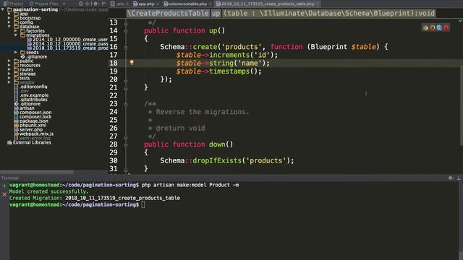The height and width of the screenshot is (260, 463).
Task: Click hide project panel icon
Action: pos(103,4)
